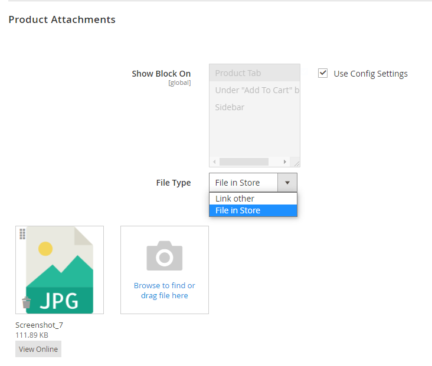Click right scroll arrow in Show Block list

pos(284,161)
